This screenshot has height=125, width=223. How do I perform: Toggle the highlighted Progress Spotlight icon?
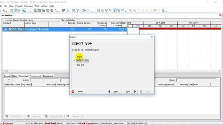pos(115,10)
